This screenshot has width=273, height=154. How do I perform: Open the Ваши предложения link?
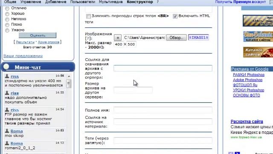[23, 56]
